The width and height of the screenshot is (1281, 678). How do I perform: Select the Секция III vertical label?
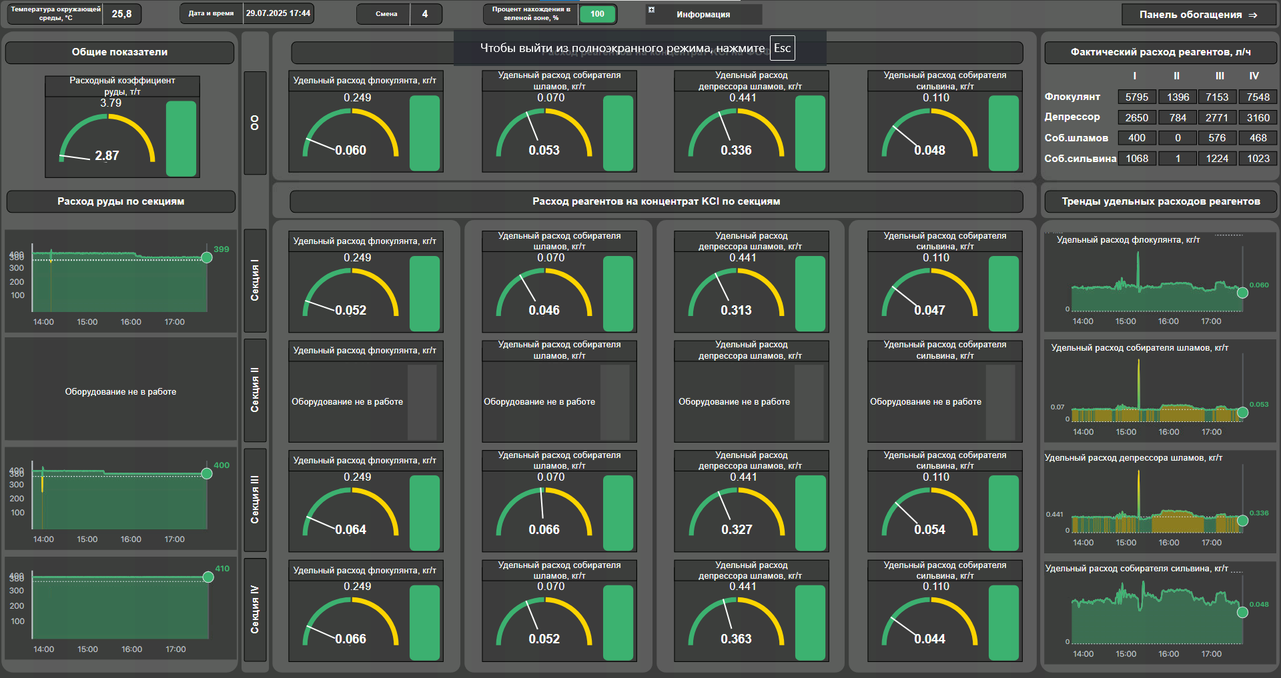tap(255, 500)
